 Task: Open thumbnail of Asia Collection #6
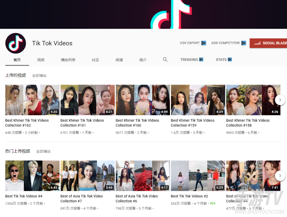coord(143,176)
